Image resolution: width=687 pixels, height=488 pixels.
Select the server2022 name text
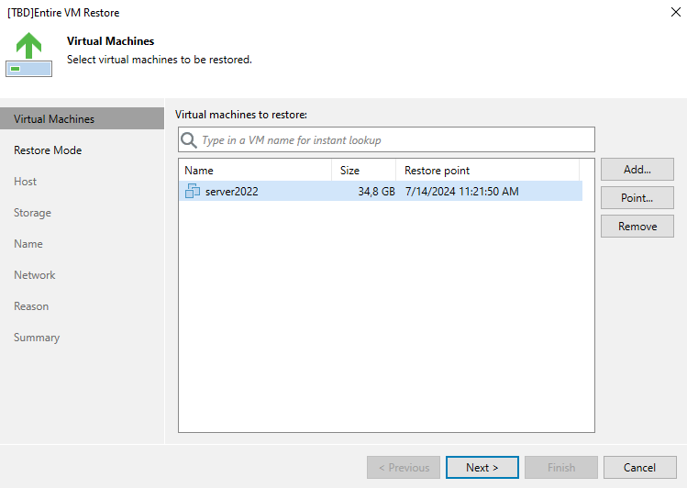232,192
